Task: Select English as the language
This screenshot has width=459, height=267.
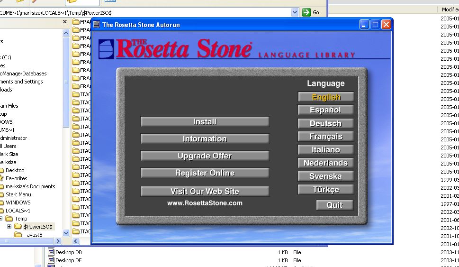Action: pos(326,97)
